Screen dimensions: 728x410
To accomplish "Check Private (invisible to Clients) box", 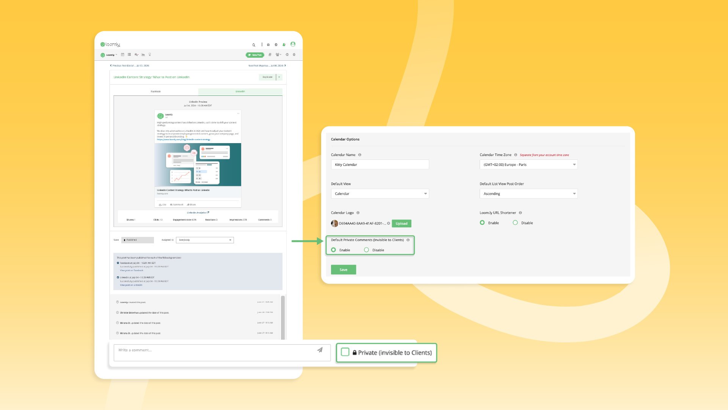I will click(x=345, y=352).
